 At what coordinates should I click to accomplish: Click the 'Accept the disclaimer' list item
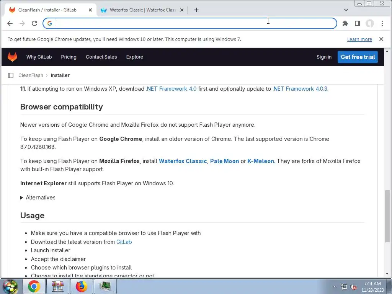(x=58, y=259)
